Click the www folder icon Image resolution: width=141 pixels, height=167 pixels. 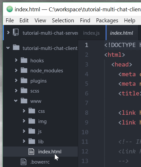pyautogui.click(x=24, y=101)
